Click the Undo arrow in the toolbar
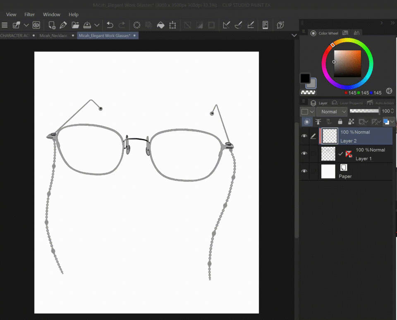Image resolution: width=397 pixels, height=320 pixels. pyautogui.click(x=110, y=25)
